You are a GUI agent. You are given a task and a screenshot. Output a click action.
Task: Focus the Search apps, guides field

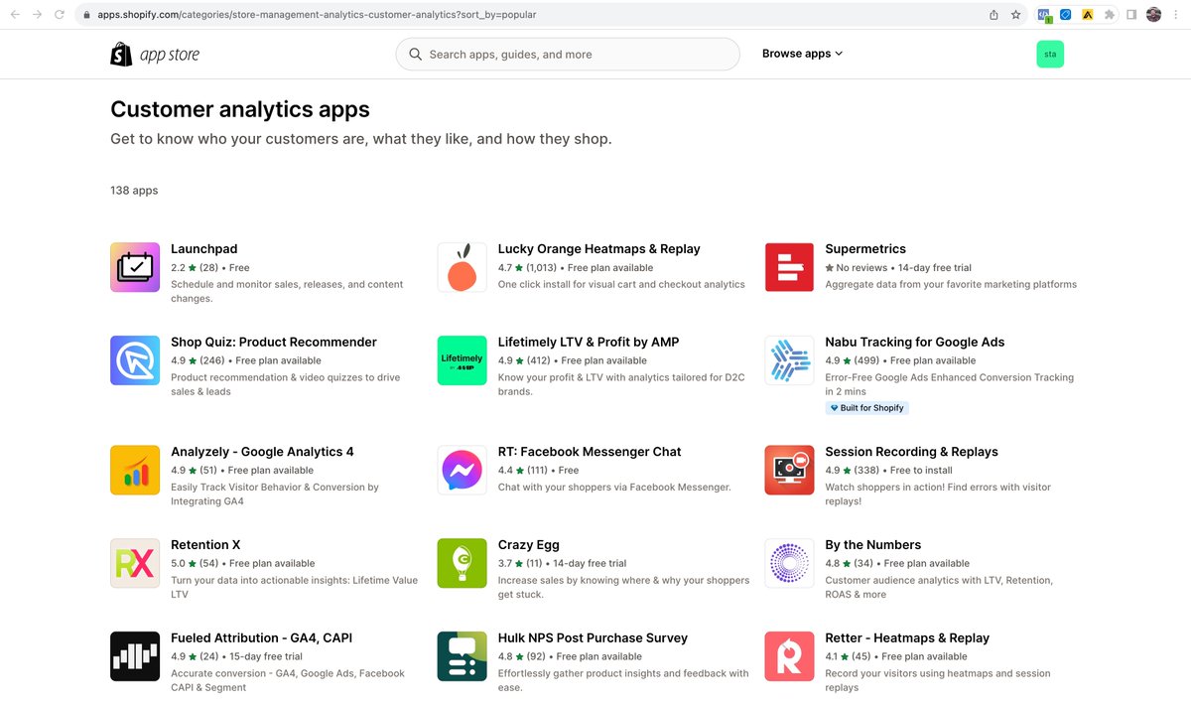568,55
